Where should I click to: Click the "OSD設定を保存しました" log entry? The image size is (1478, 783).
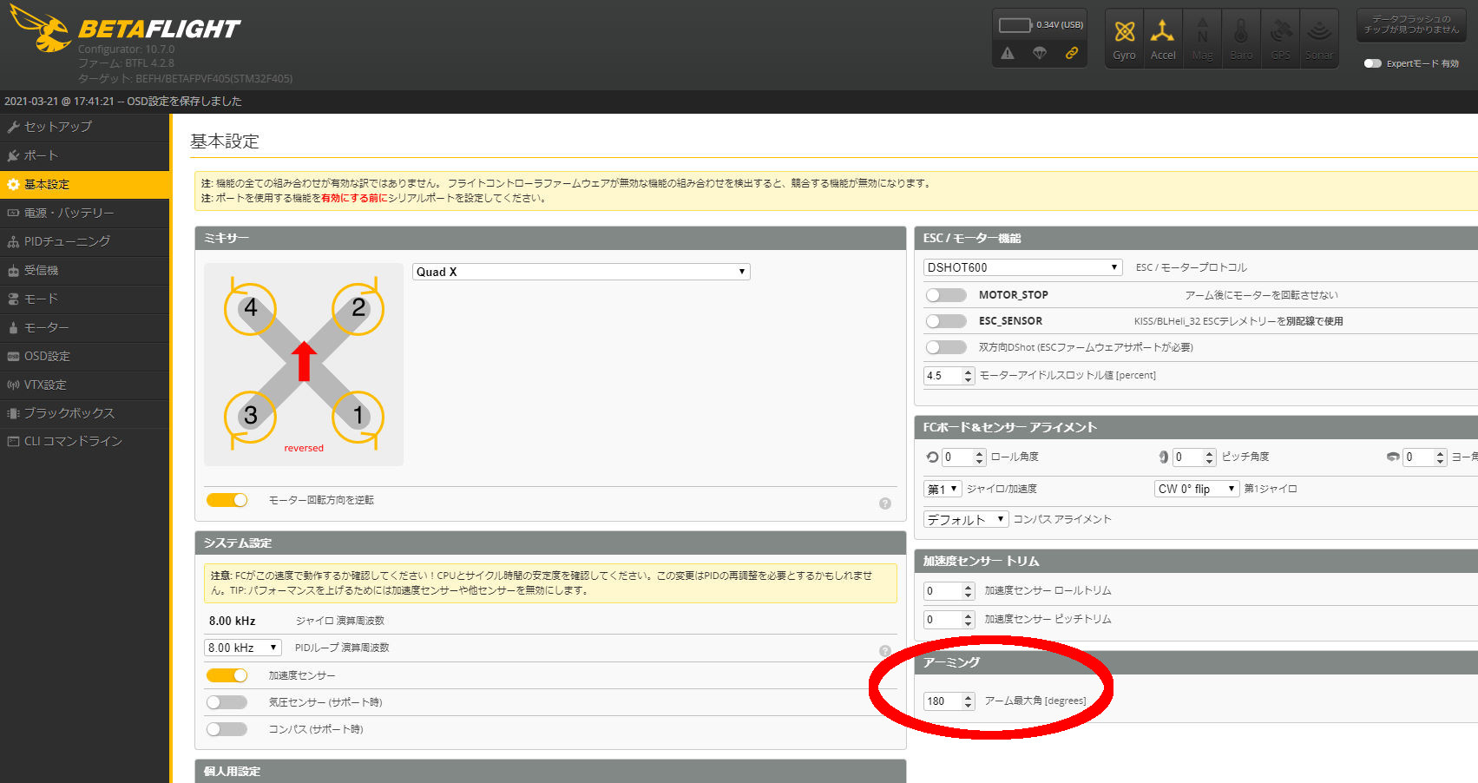[x=185, y=102]
